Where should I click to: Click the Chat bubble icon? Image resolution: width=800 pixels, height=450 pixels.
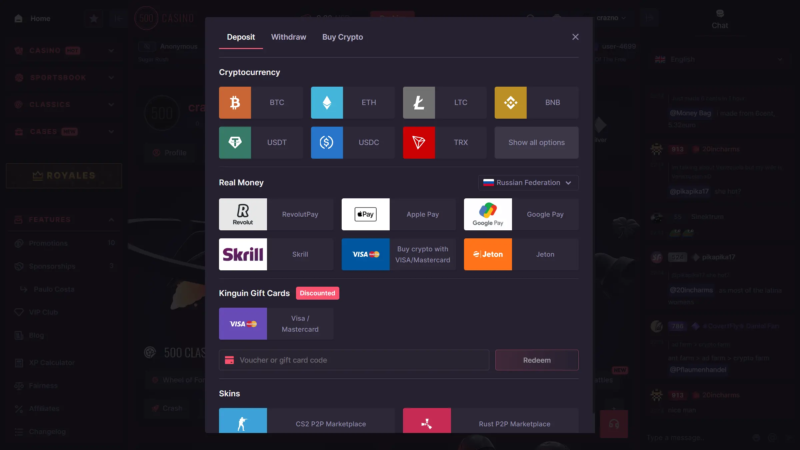pyautogui.click(x=720, y=13)
